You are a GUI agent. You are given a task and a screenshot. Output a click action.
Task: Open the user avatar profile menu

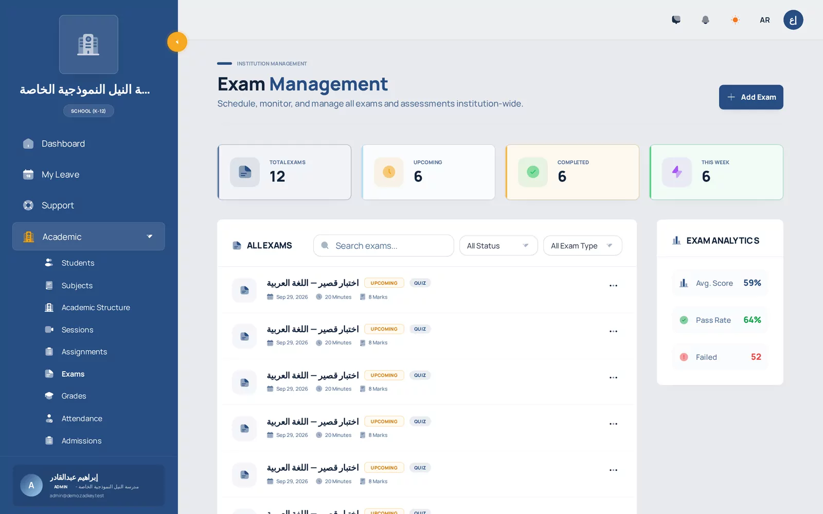[793, 20]
